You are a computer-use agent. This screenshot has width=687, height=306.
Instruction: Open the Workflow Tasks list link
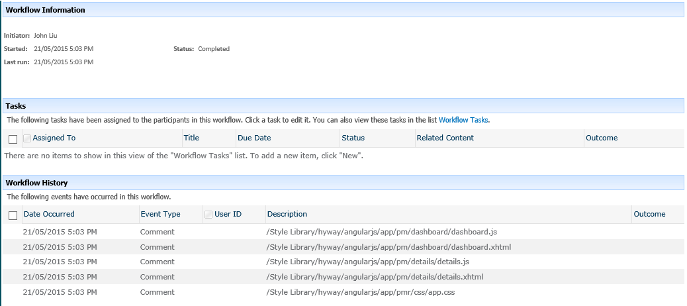[x=463, y=120]
